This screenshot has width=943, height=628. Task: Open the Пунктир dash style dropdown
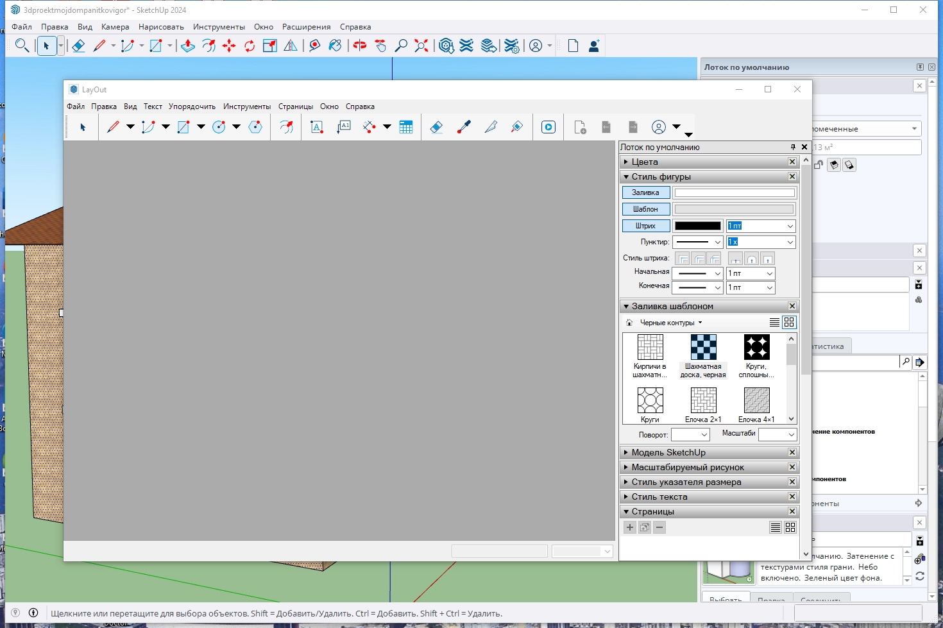point(698,242)
